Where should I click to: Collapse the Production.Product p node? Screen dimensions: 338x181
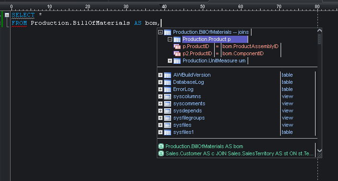click(x=170, y=39)
